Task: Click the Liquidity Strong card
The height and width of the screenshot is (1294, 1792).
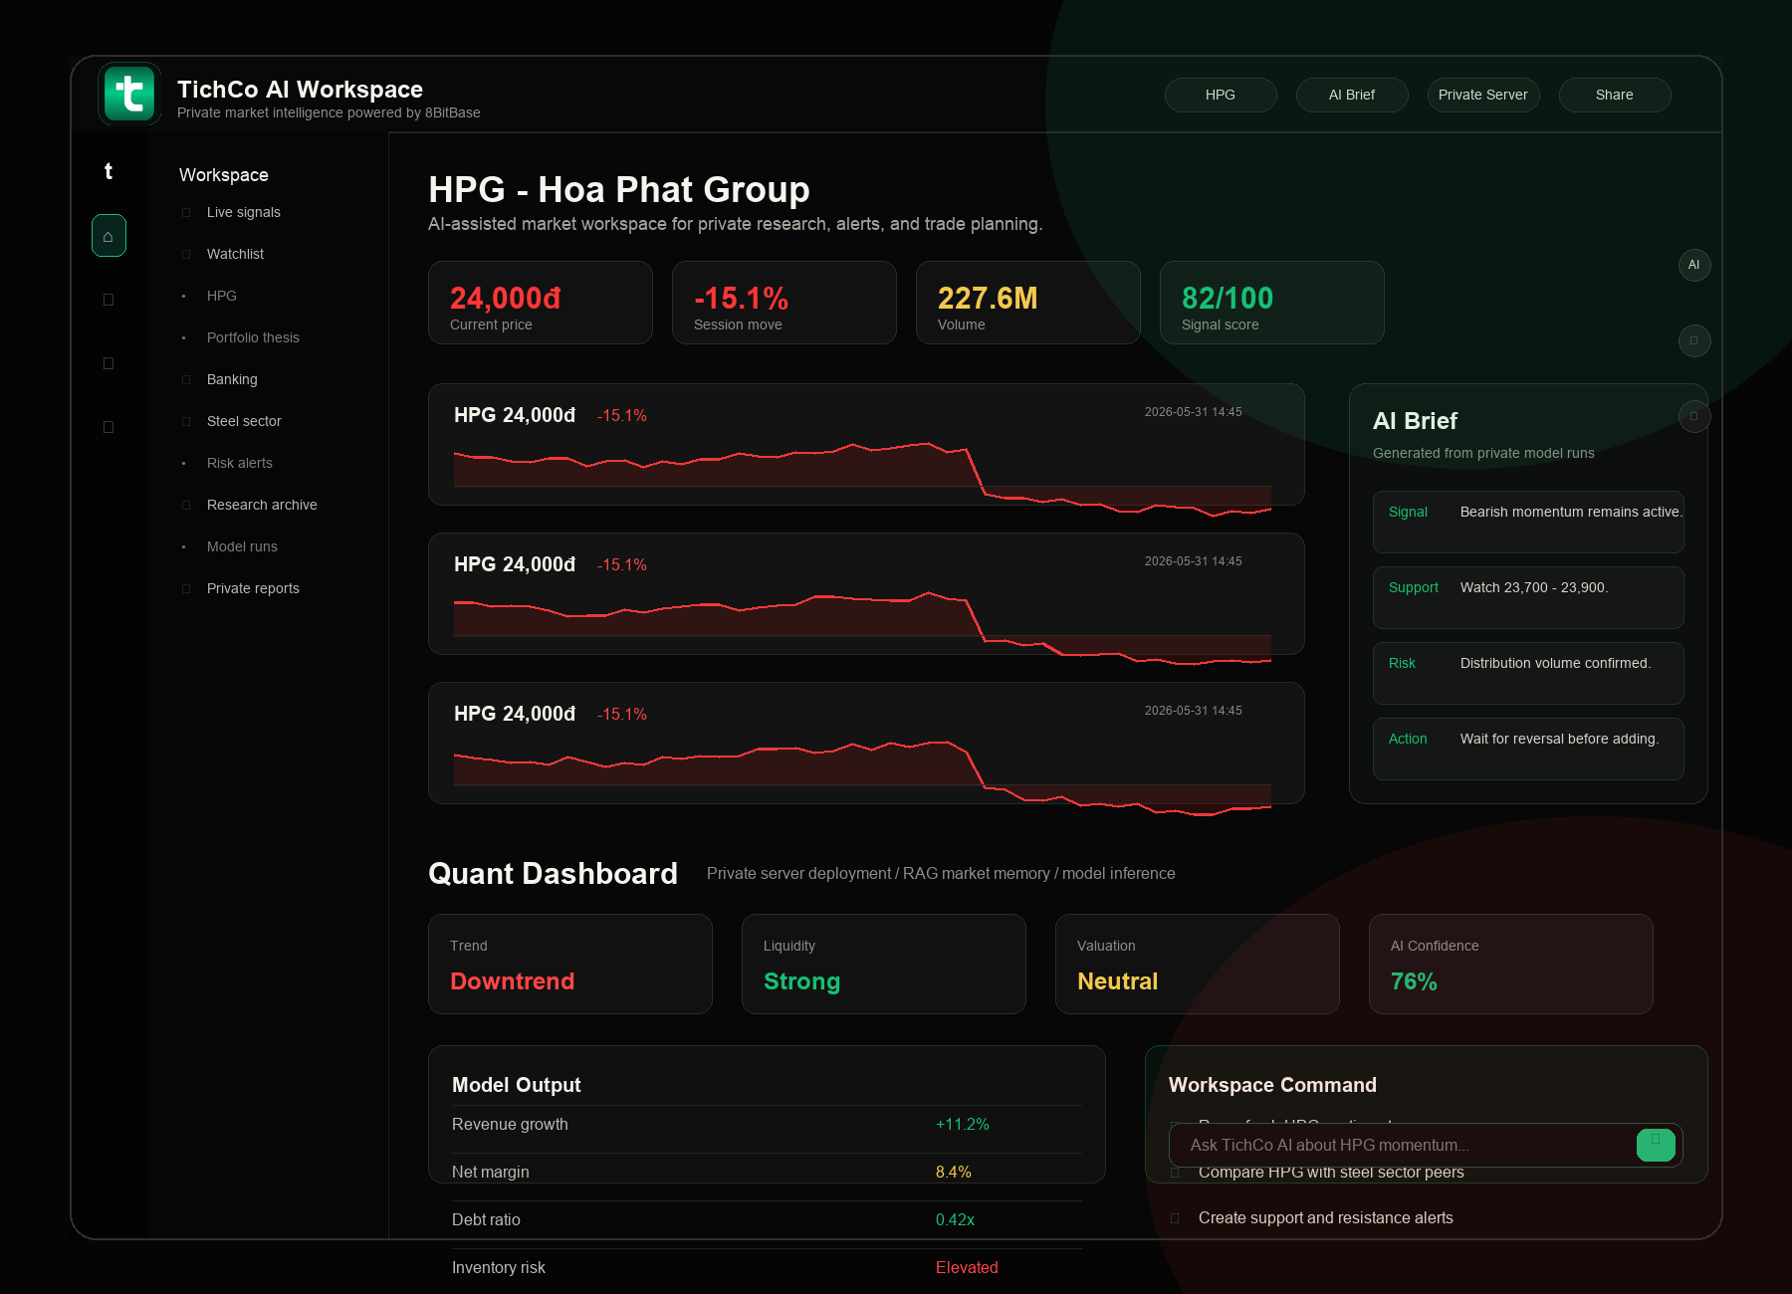Action: pos(884,965)
